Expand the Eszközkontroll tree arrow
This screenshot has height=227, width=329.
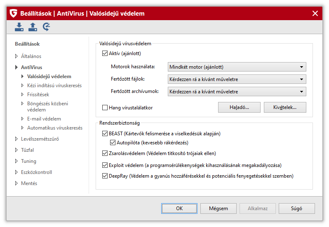16,172
